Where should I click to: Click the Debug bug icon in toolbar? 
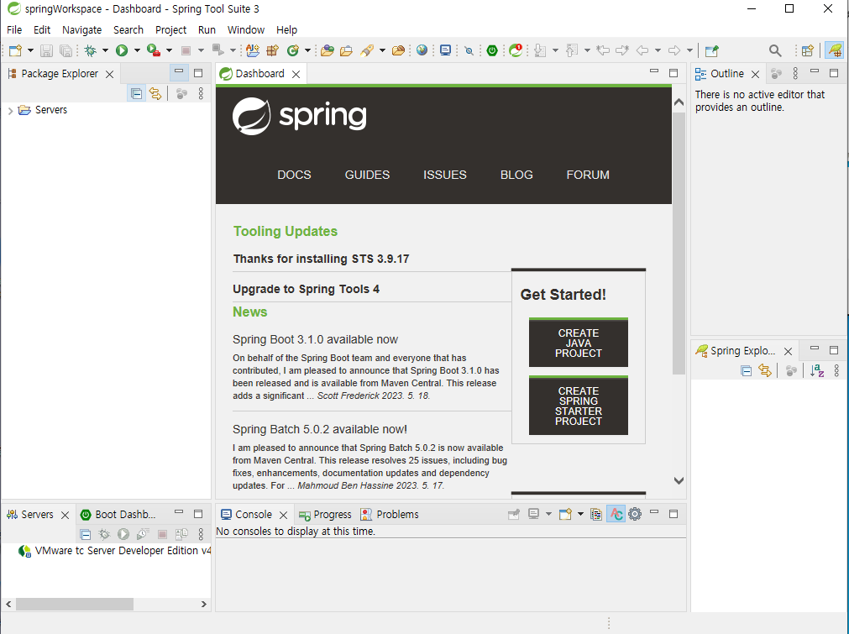coord(91,50)
